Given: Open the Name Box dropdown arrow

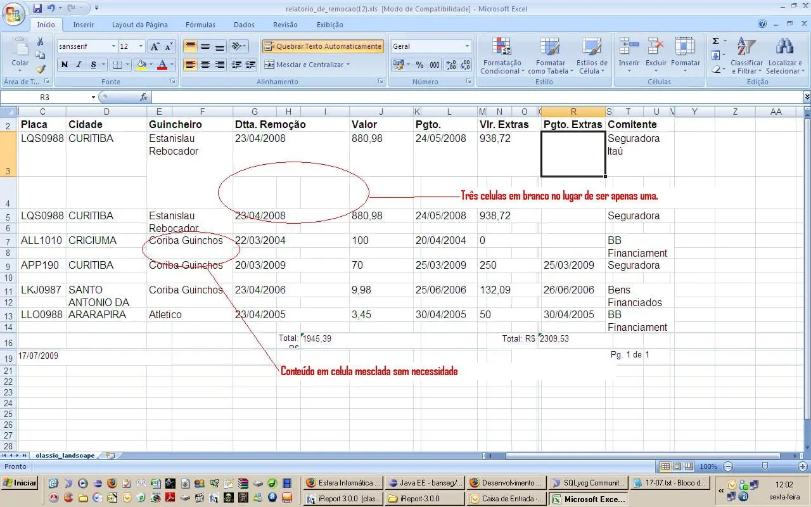Looking at the screenshot, I should tap(93, 98).
